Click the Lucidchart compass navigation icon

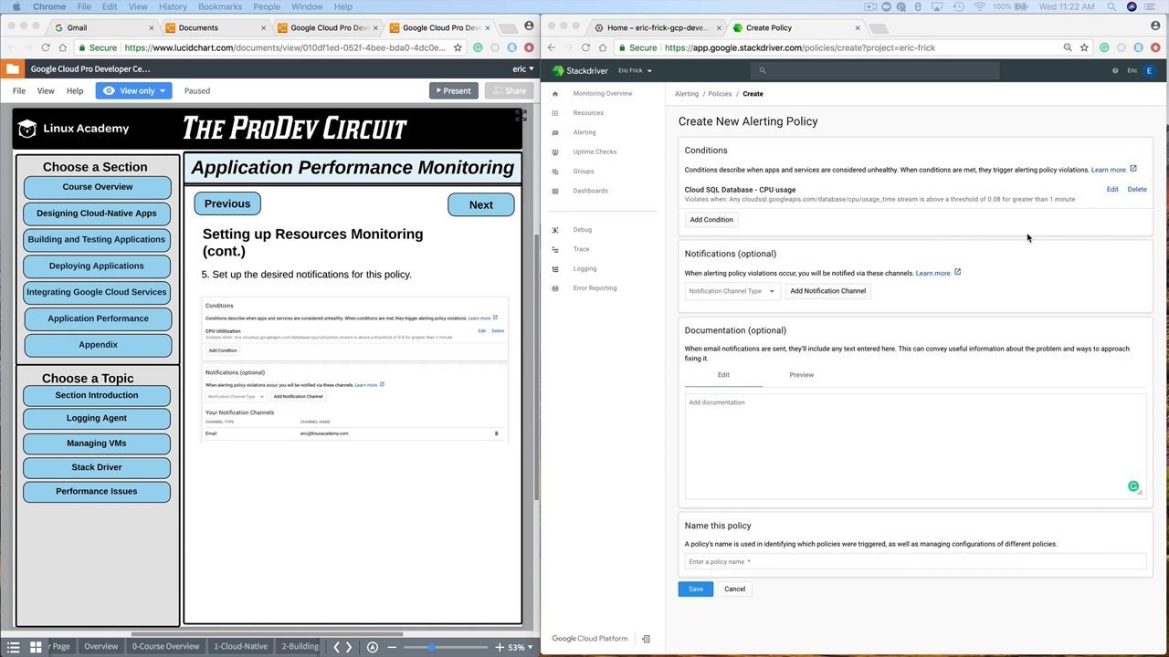[x=372, y=647]
